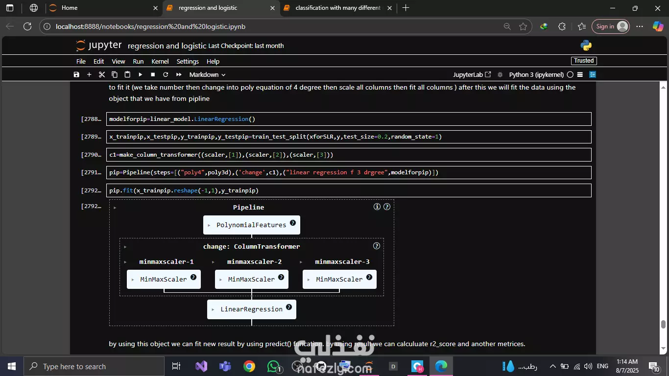669x376 pixels.
Task: Open the notebook sidebar lines icon
Action: [580, 75]
